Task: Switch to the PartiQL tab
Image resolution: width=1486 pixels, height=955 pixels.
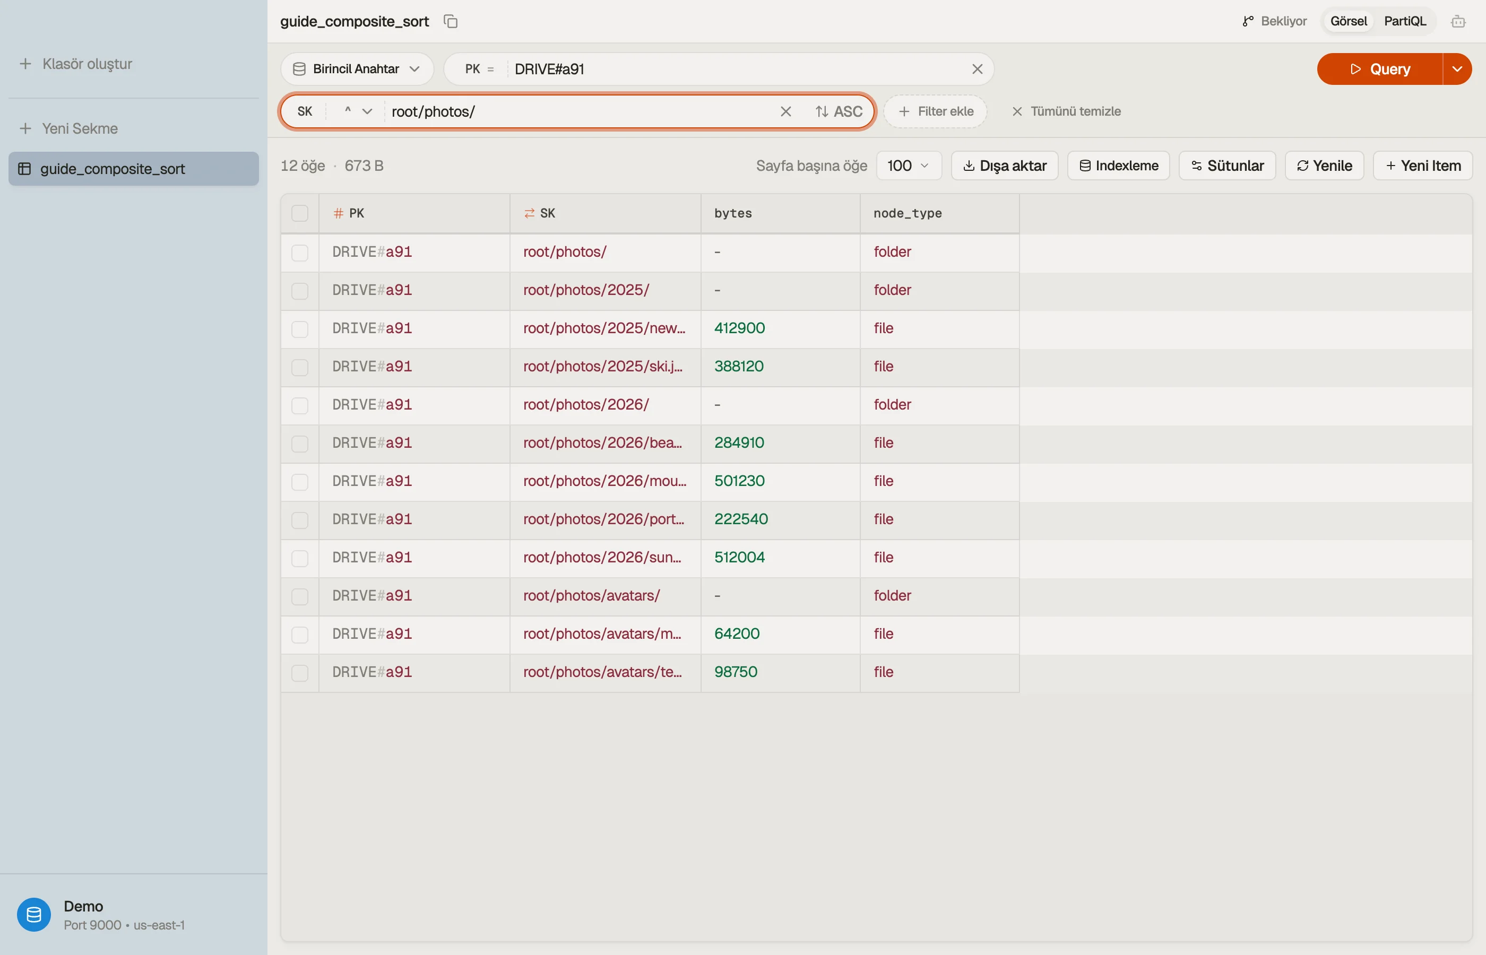Action: pyautogui.click(x=1405, y=21)
